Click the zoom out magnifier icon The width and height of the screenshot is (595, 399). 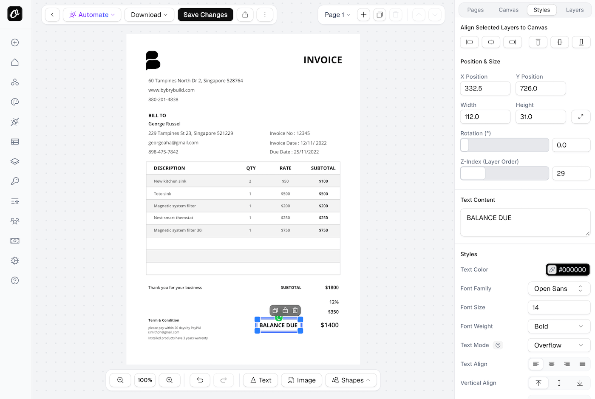tap(120, 380)
